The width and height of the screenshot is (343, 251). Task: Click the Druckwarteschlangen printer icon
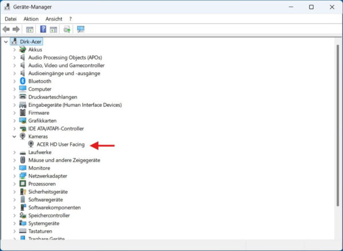(x=22, y=96)
